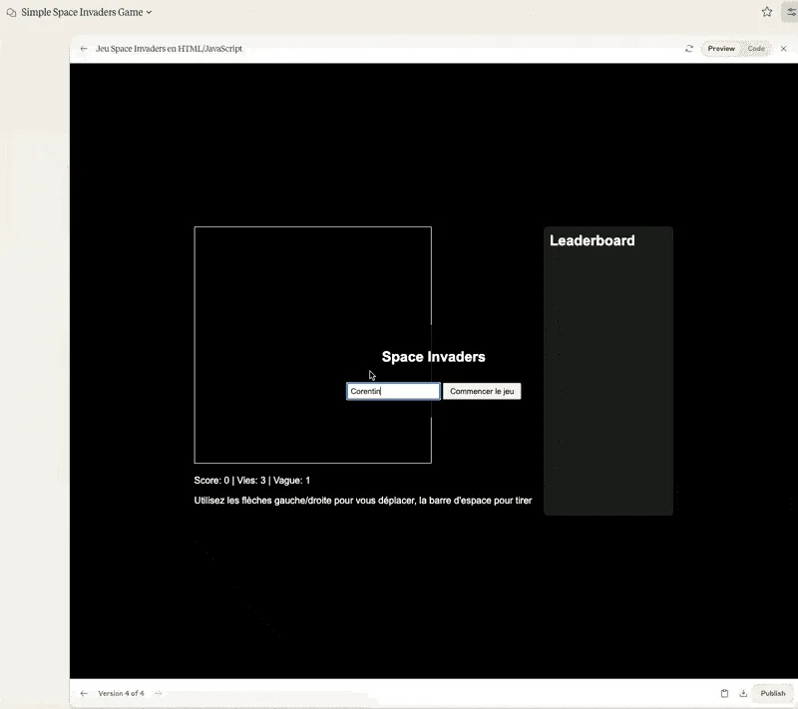Star this conversation
The image size is (798, 709).
(767, 12)
